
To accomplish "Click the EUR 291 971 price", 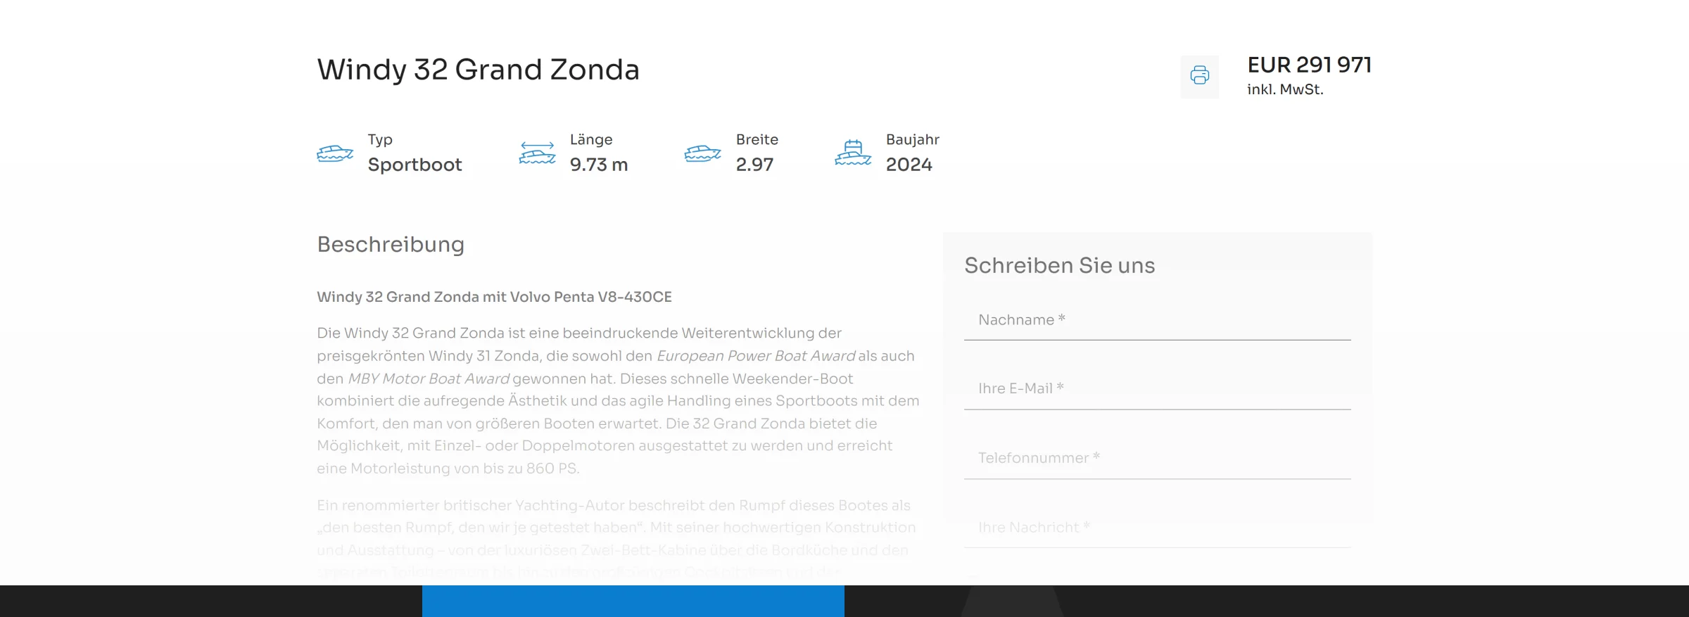I will [x=1309, y=65].
